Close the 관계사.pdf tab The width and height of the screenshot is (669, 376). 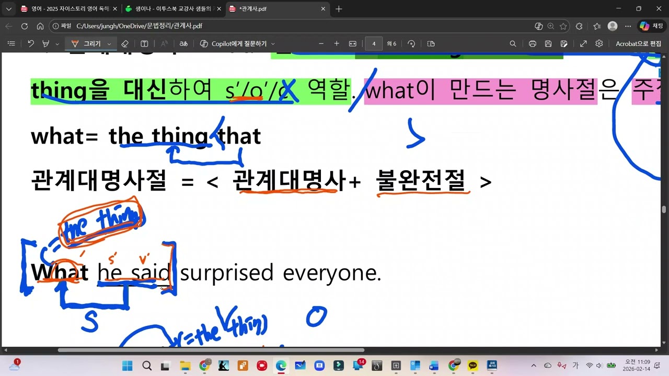click(x=324, y=9)
